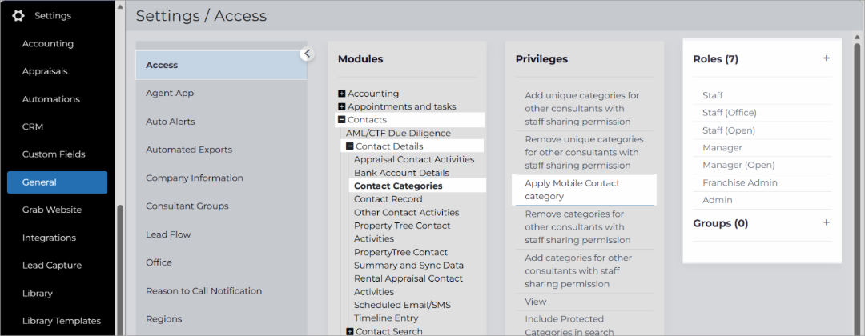Open the Regions settings page

tap(164, 318)
